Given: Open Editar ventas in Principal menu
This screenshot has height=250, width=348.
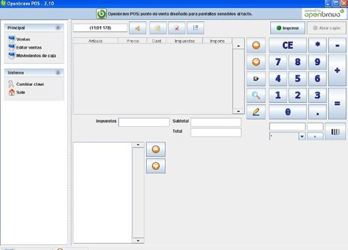Looking at the screenshot, I should tap(29, 47).
